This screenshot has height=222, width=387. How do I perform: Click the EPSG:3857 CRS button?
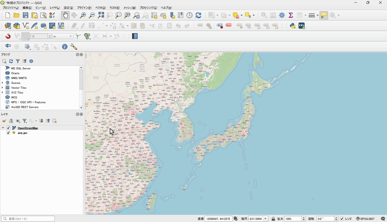tap(365, 219)
